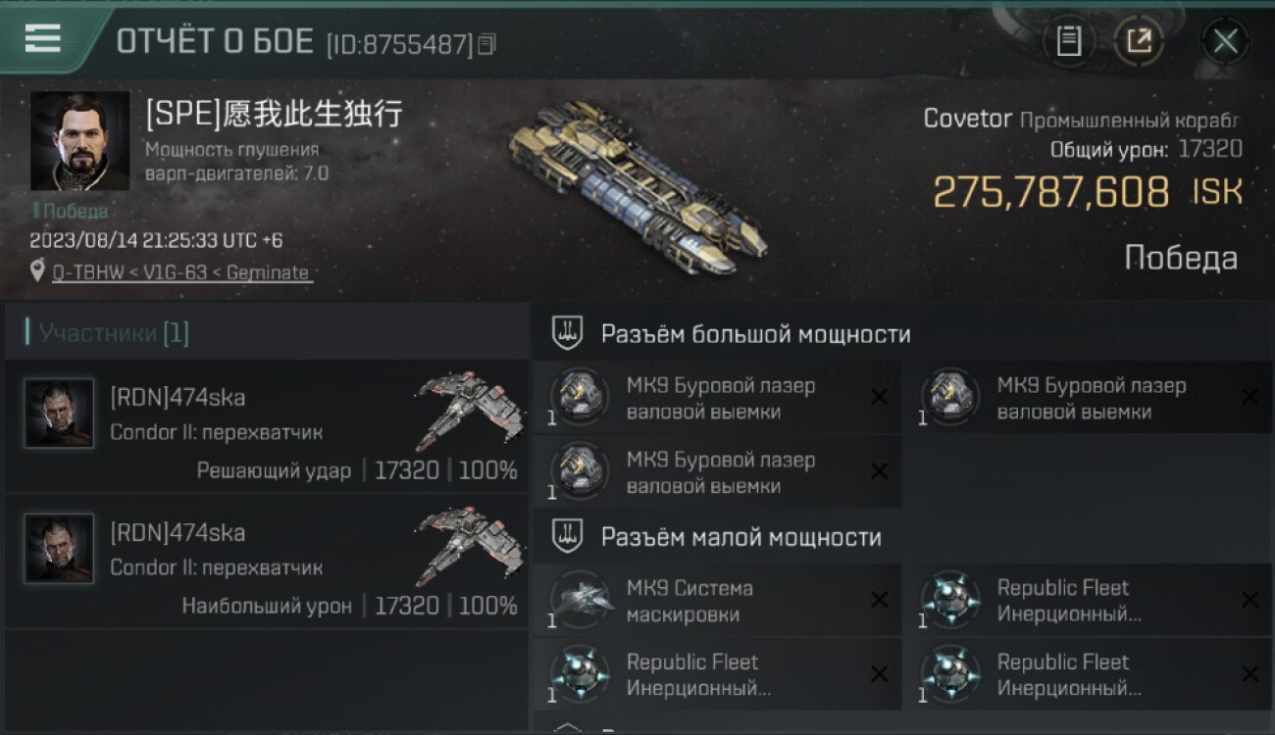Open the Решающий удар participant portrait
Viewport: 1275px width, 735px height.
(60, 414)
